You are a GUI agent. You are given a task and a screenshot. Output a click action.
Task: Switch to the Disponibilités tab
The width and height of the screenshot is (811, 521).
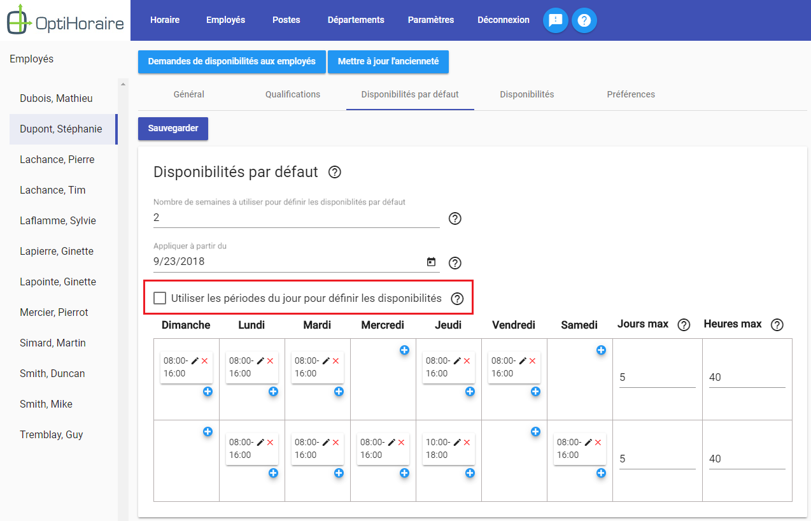click(527, 94)
